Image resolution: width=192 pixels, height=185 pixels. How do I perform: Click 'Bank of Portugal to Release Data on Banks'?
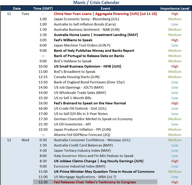(x=89, y=56)
